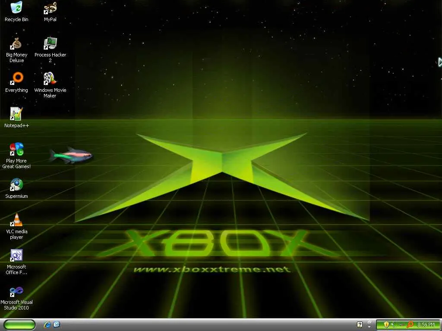Launch Internet Explorer from Quick Launch

coord(47,325)
